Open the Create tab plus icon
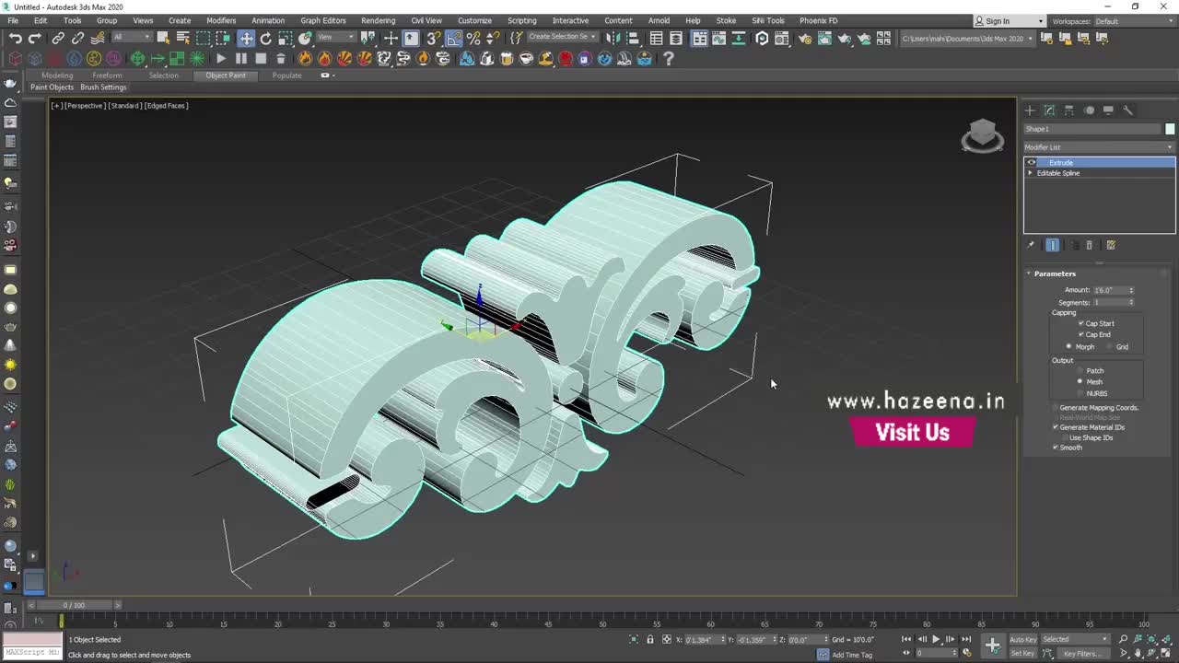The image size is (1179, 663). pos(1030,110)
